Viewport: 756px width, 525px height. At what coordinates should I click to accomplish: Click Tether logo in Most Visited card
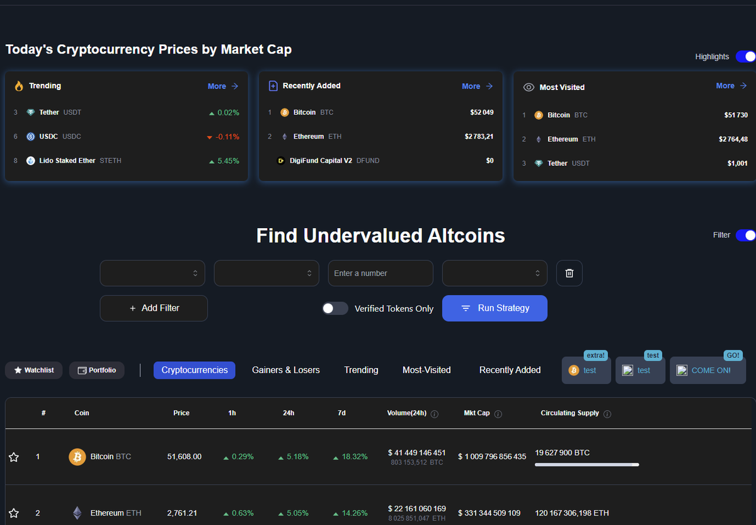pos(539,163)
